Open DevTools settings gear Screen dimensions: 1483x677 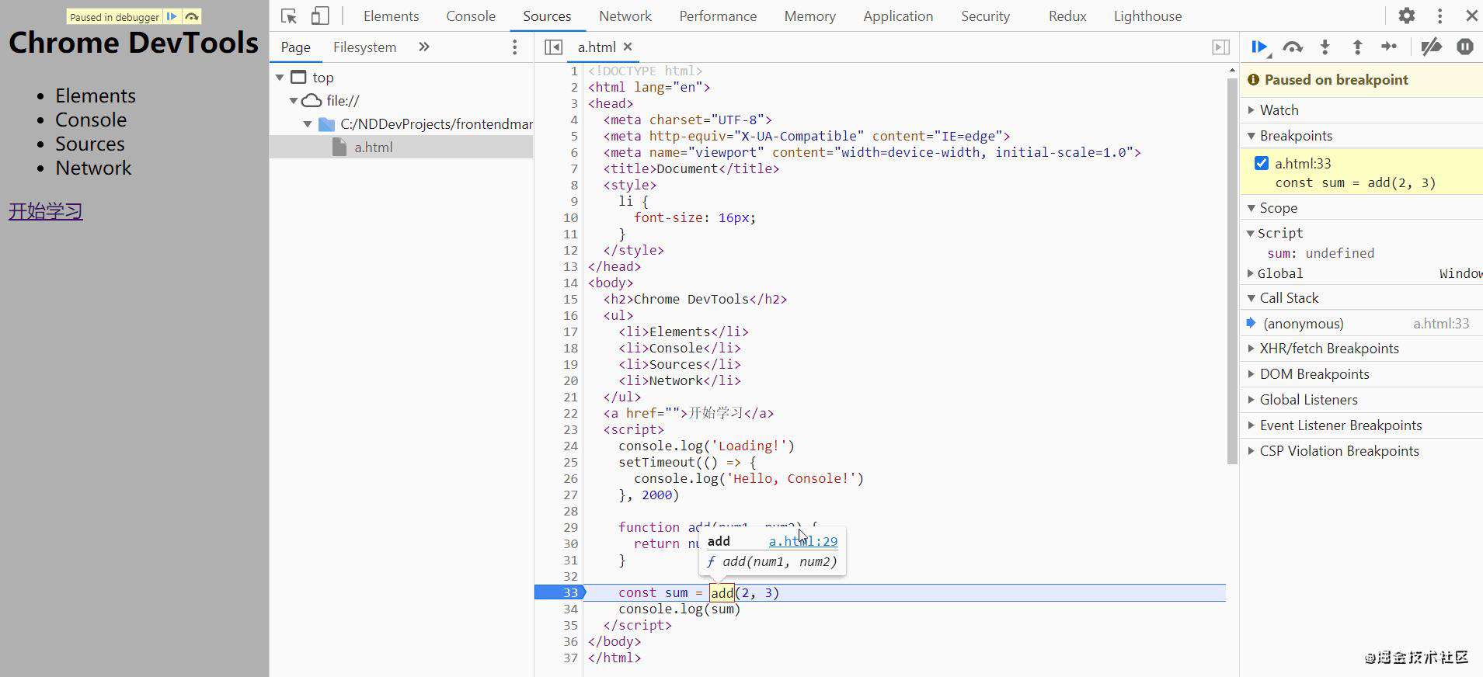[x=1407, y=16]
